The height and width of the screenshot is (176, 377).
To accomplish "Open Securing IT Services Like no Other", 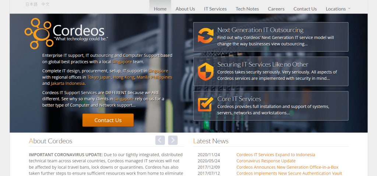I will tap(263, 65).
